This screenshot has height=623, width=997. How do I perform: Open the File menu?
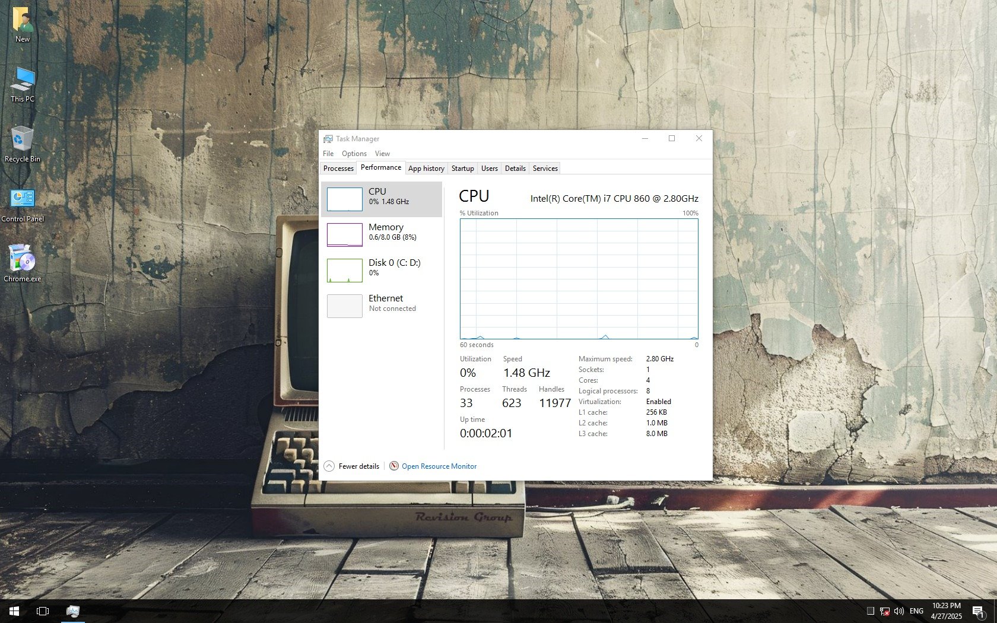pos(328,154)
